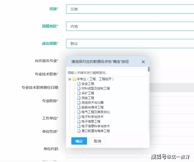The width and height of the screenshot is (194, 162).
Task: Click the document icon beside 电气工程及其自动化
Action: click(79, 112)
